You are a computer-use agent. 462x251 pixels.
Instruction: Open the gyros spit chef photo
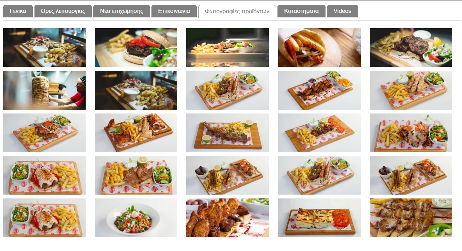(x=44, y=90)
